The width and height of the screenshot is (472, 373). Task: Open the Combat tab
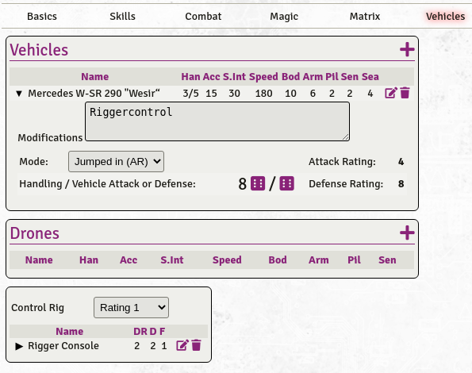[203, 16]
